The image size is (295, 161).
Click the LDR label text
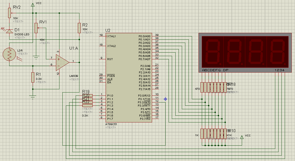click(20, 51)
